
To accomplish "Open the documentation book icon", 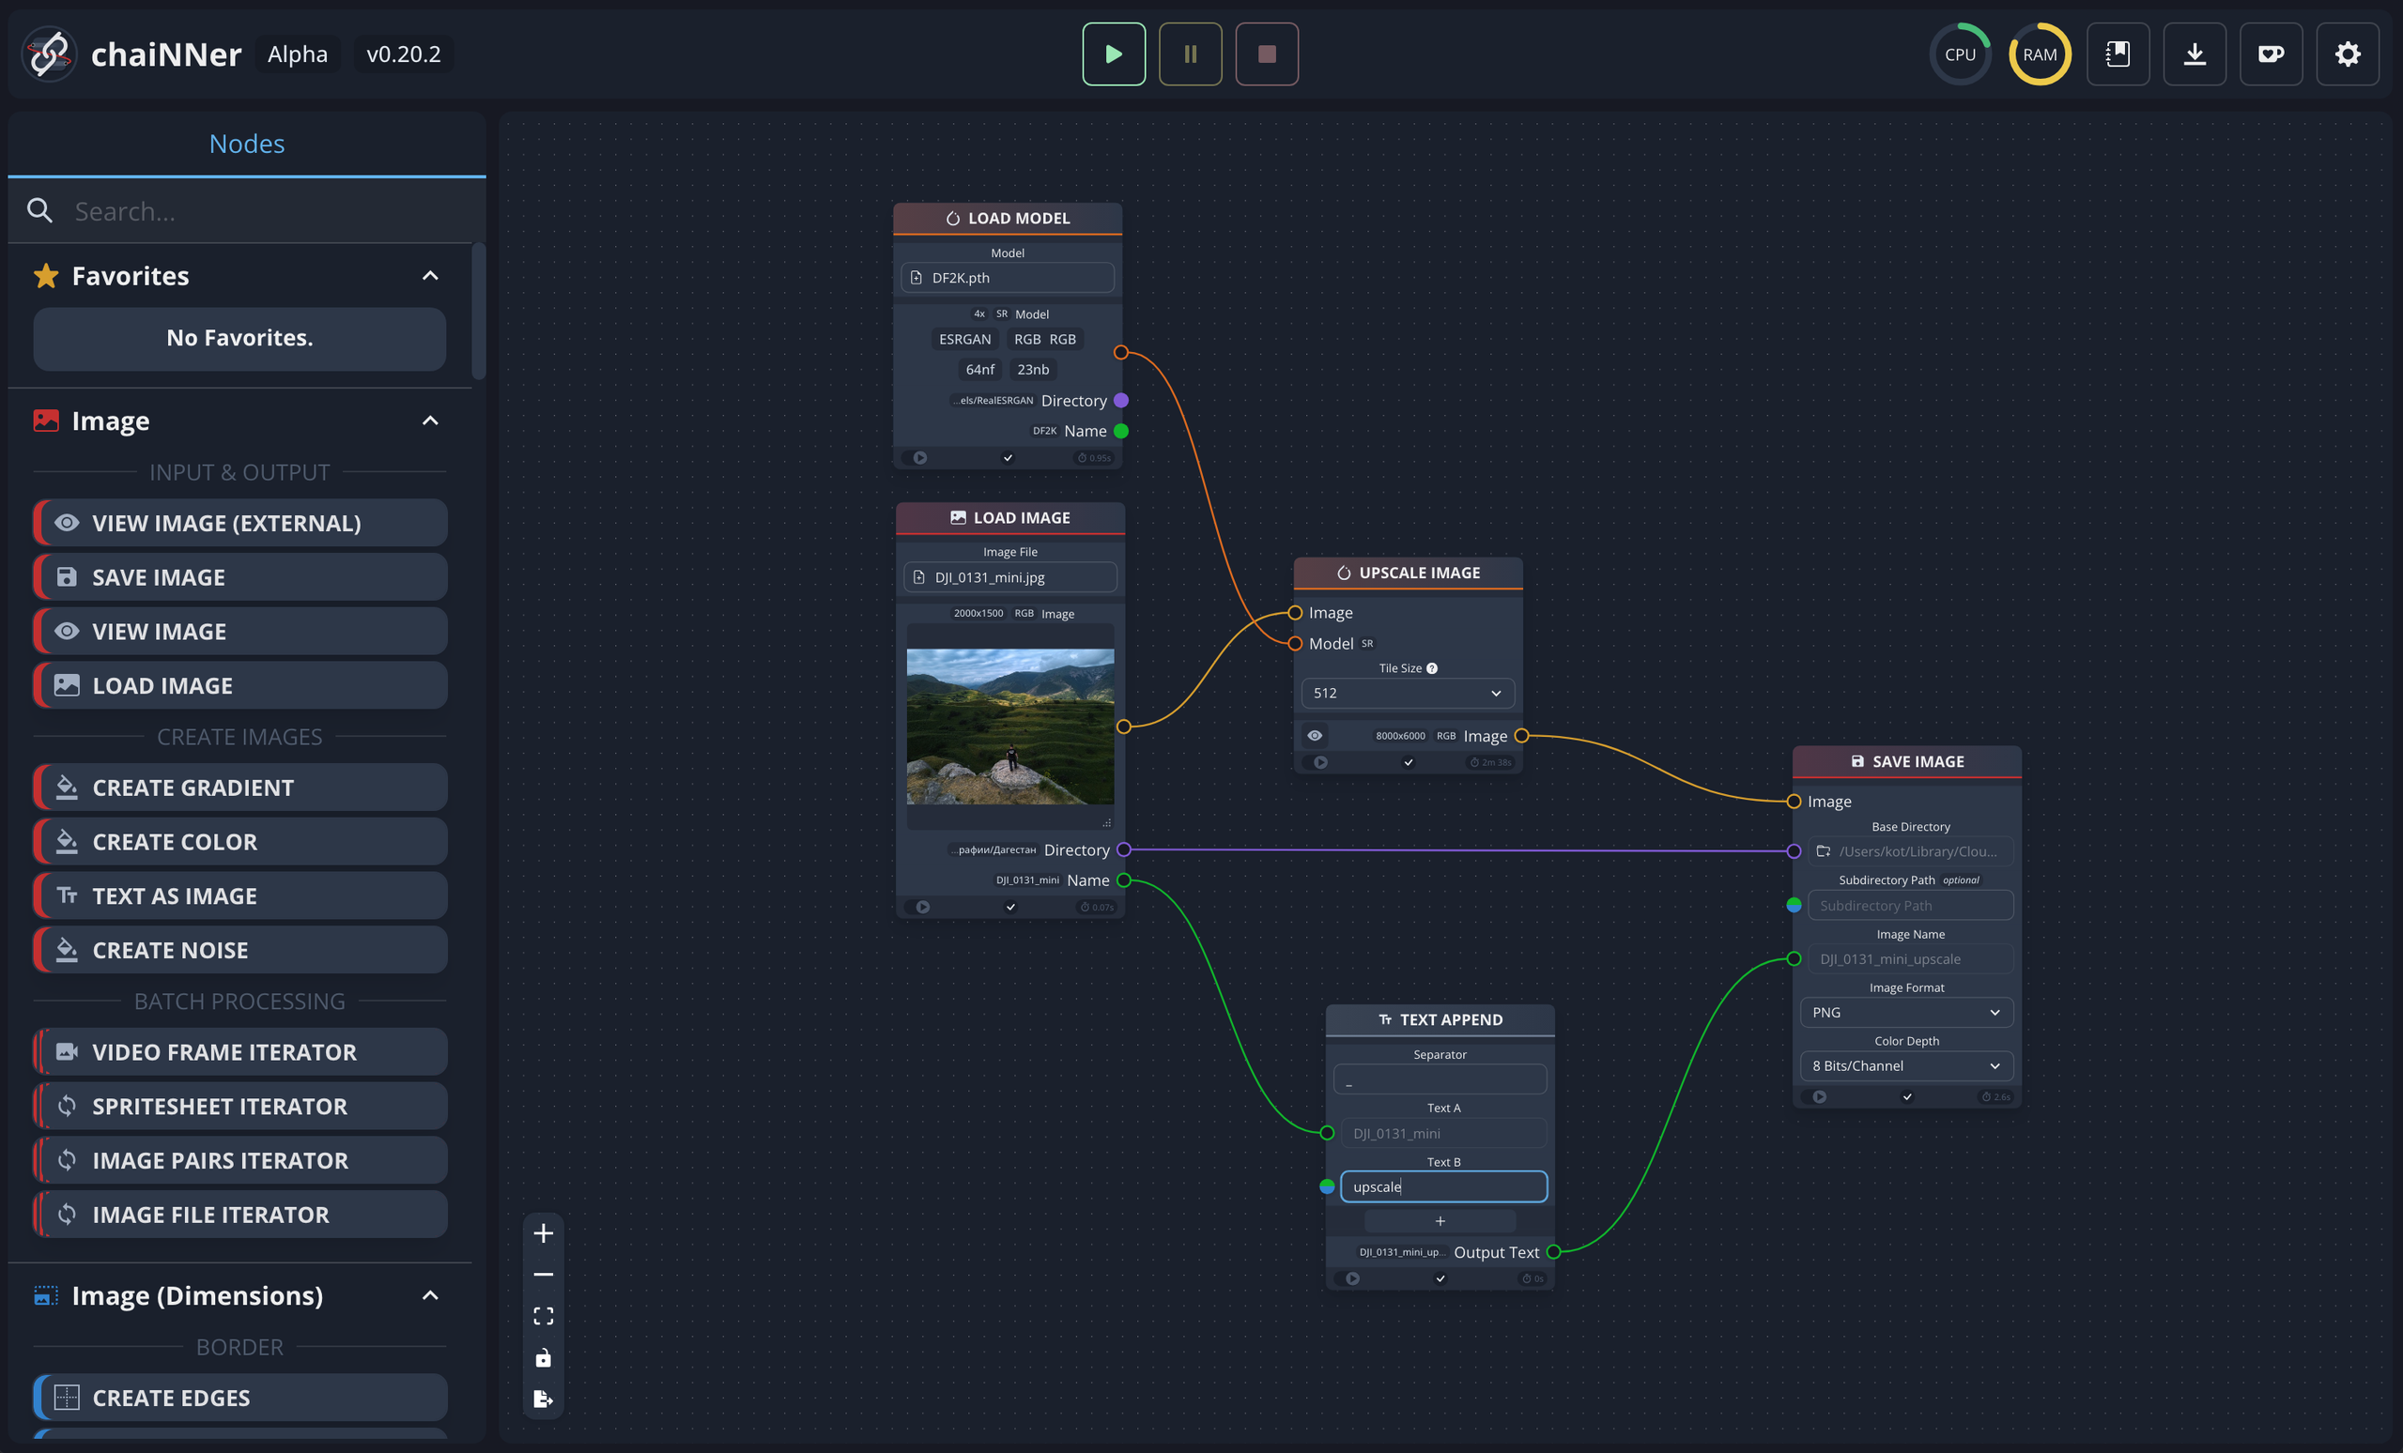I will pos(2118,54).
